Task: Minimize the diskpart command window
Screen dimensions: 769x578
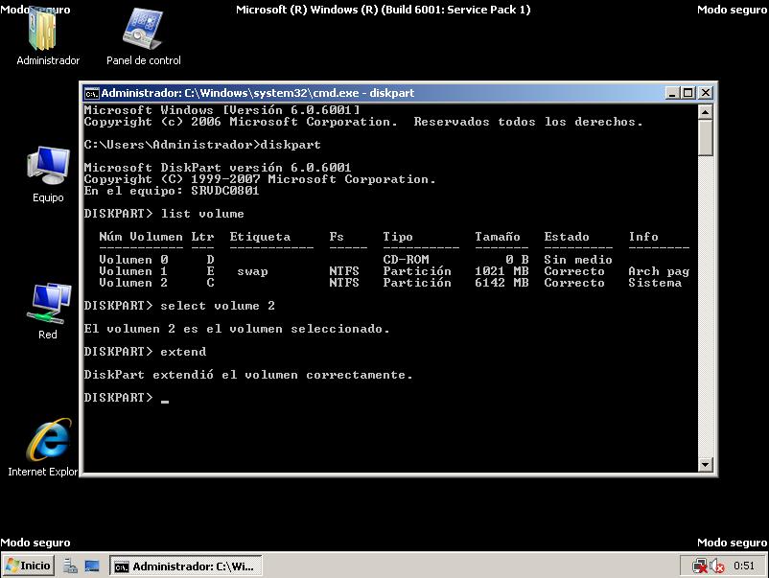Action: [x=671, y=93]
